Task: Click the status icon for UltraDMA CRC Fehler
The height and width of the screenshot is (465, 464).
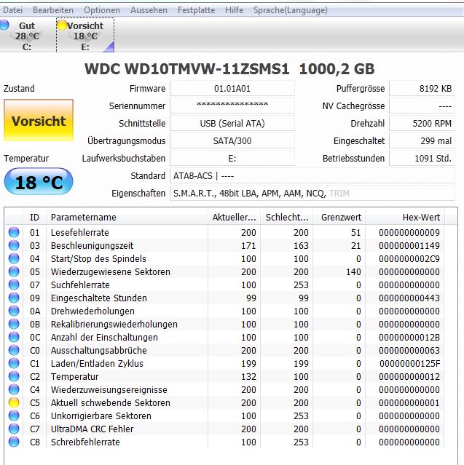Action: [x=14, y=429]
